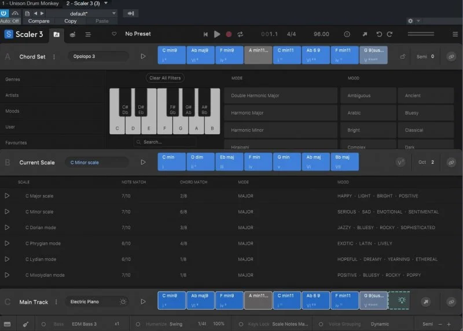The image size is (463, 331).
Task: Activate the red record button
Action: (229, 34)
